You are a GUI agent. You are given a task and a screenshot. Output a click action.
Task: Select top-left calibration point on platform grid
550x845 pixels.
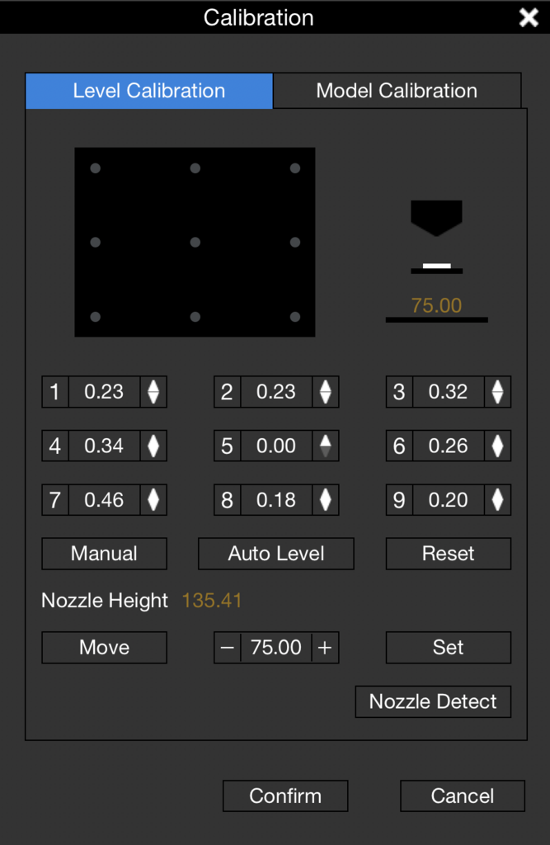pos(96,168)
